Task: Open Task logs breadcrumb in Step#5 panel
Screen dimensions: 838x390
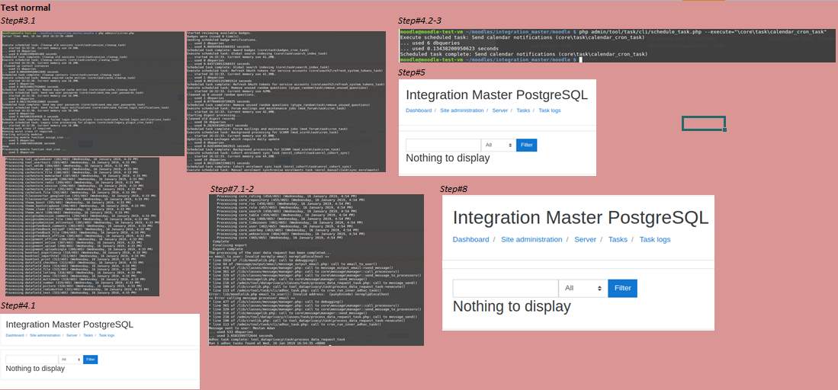Action: [550, 110]
